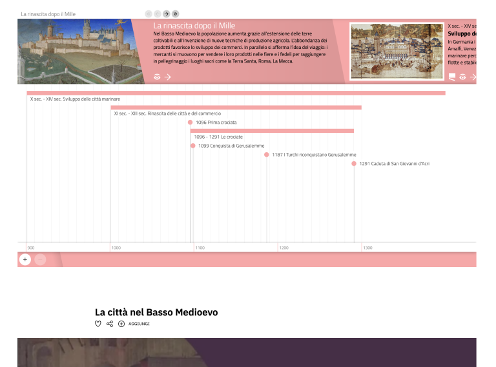This screenshot has width=496, height=367.
Task: Click the 1187 Turchi riconquistano Gerusalemme marker
Action: [x=266, y=155]
